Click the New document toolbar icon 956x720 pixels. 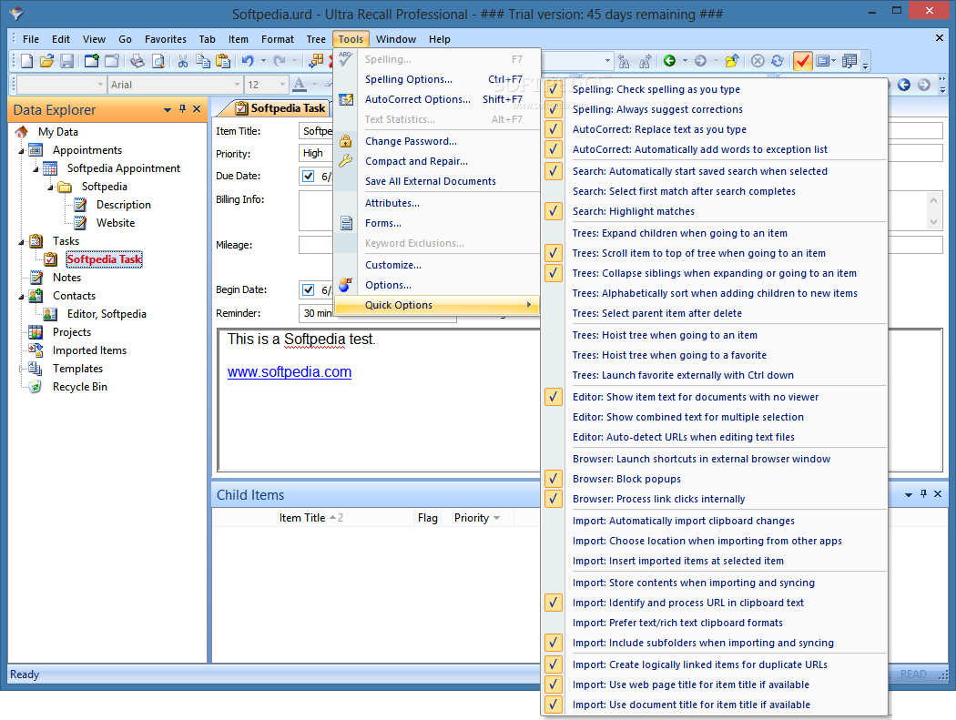[26, 61]
